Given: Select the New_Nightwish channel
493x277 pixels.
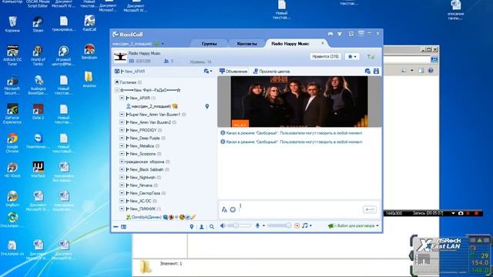Looking at the screenshot, I should pos(143,178).
